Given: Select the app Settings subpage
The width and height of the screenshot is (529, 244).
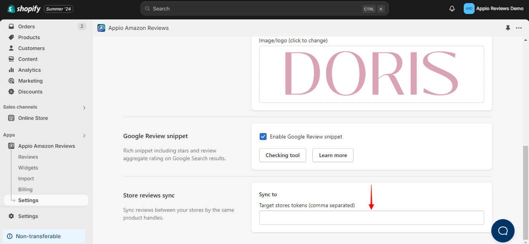Looking at the screenshot, I should point(46,200).
